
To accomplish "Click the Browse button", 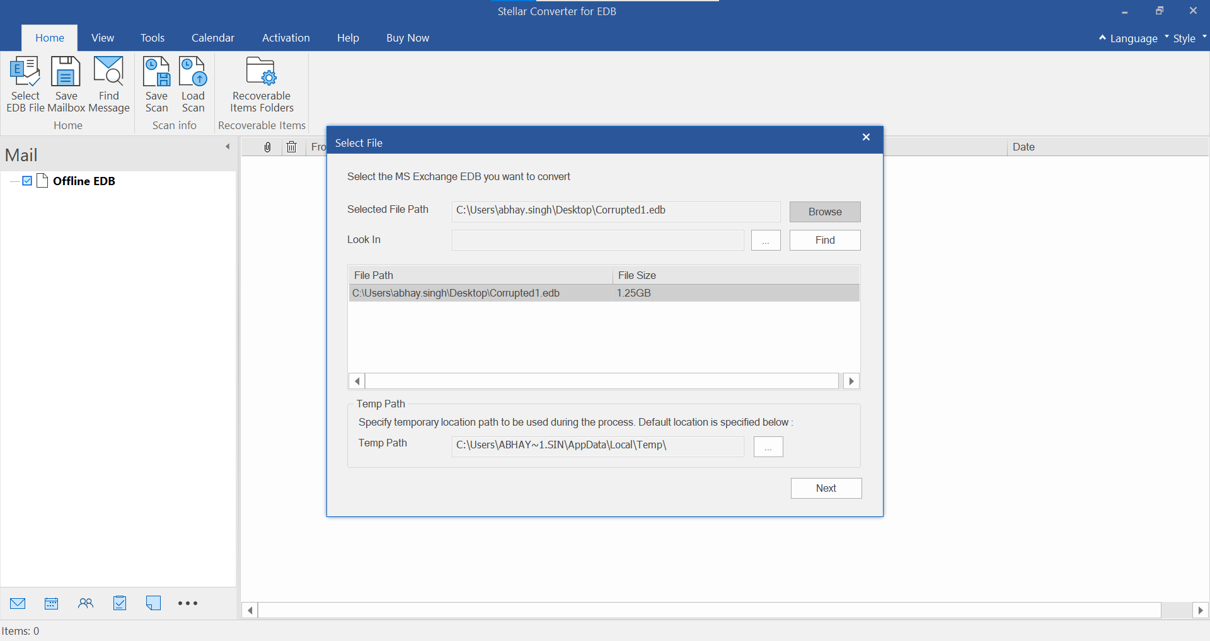I will [x=825, y=212].
